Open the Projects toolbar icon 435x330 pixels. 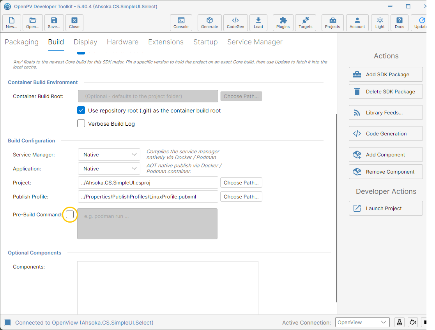tap(332, 23)
